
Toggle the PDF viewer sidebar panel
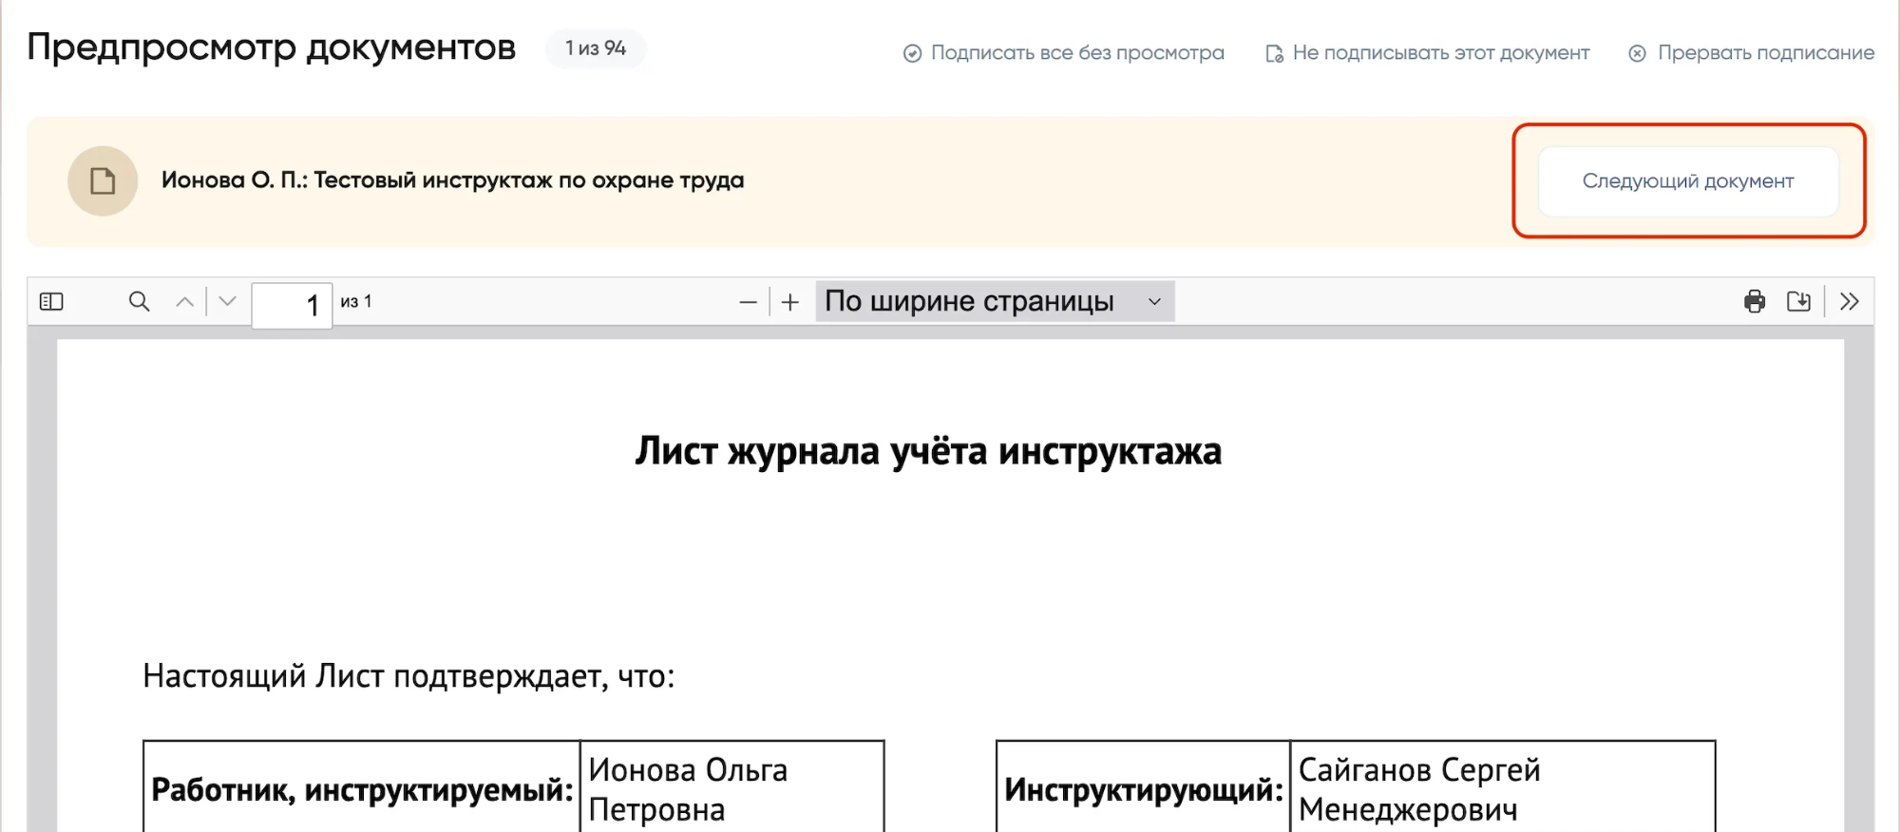click(51, 302)
